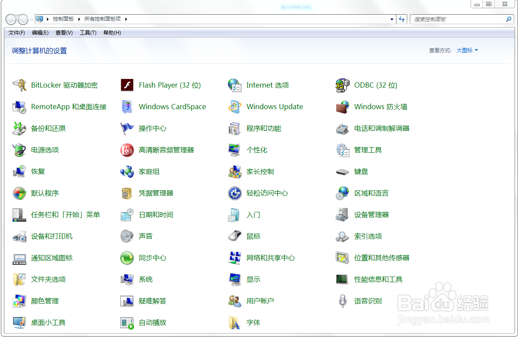Open the 文件(F) menu

click(17, 33)
